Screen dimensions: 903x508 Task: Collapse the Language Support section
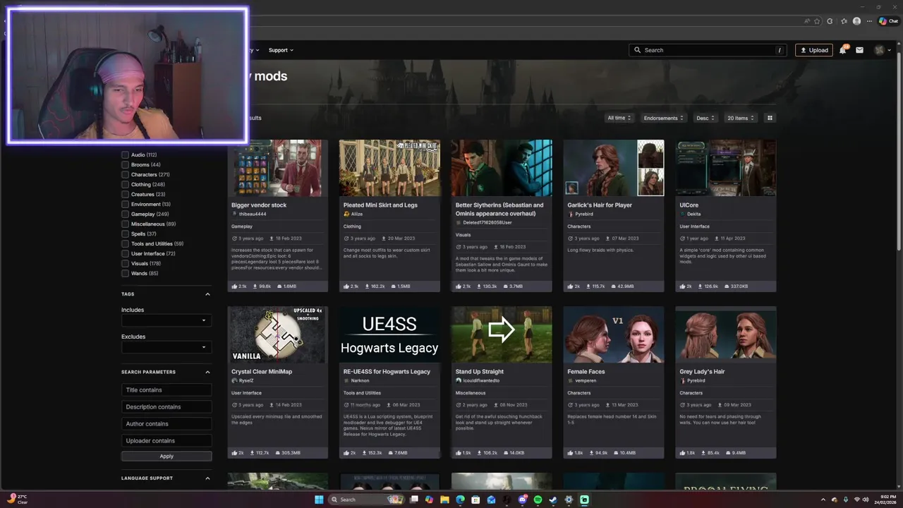207,478
